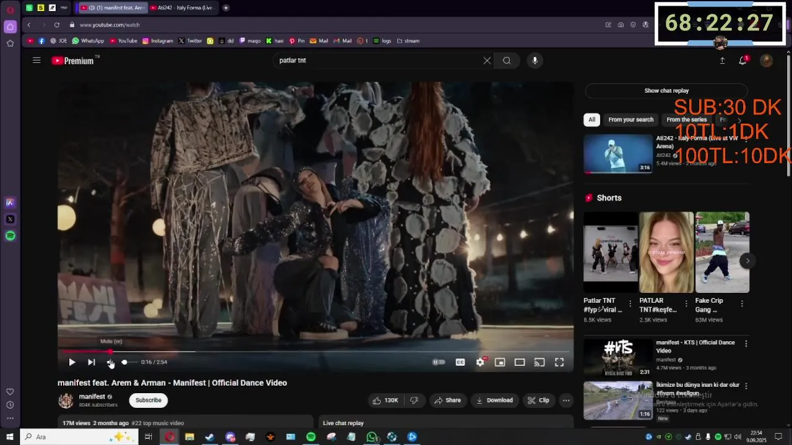
Task: Seek on the red video progress bar
Action: [316, 351]
